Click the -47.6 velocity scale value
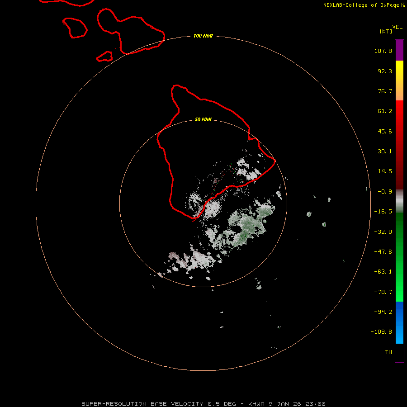 [x=383, y=252]
